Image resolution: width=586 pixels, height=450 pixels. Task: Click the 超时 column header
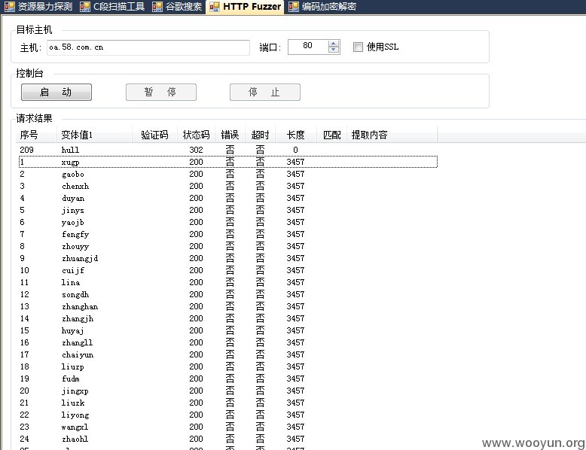click(261, 135)
